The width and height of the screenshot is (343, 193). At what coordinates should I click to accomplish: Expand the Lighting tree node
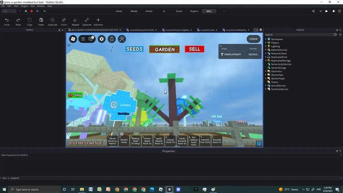point(266,46)
